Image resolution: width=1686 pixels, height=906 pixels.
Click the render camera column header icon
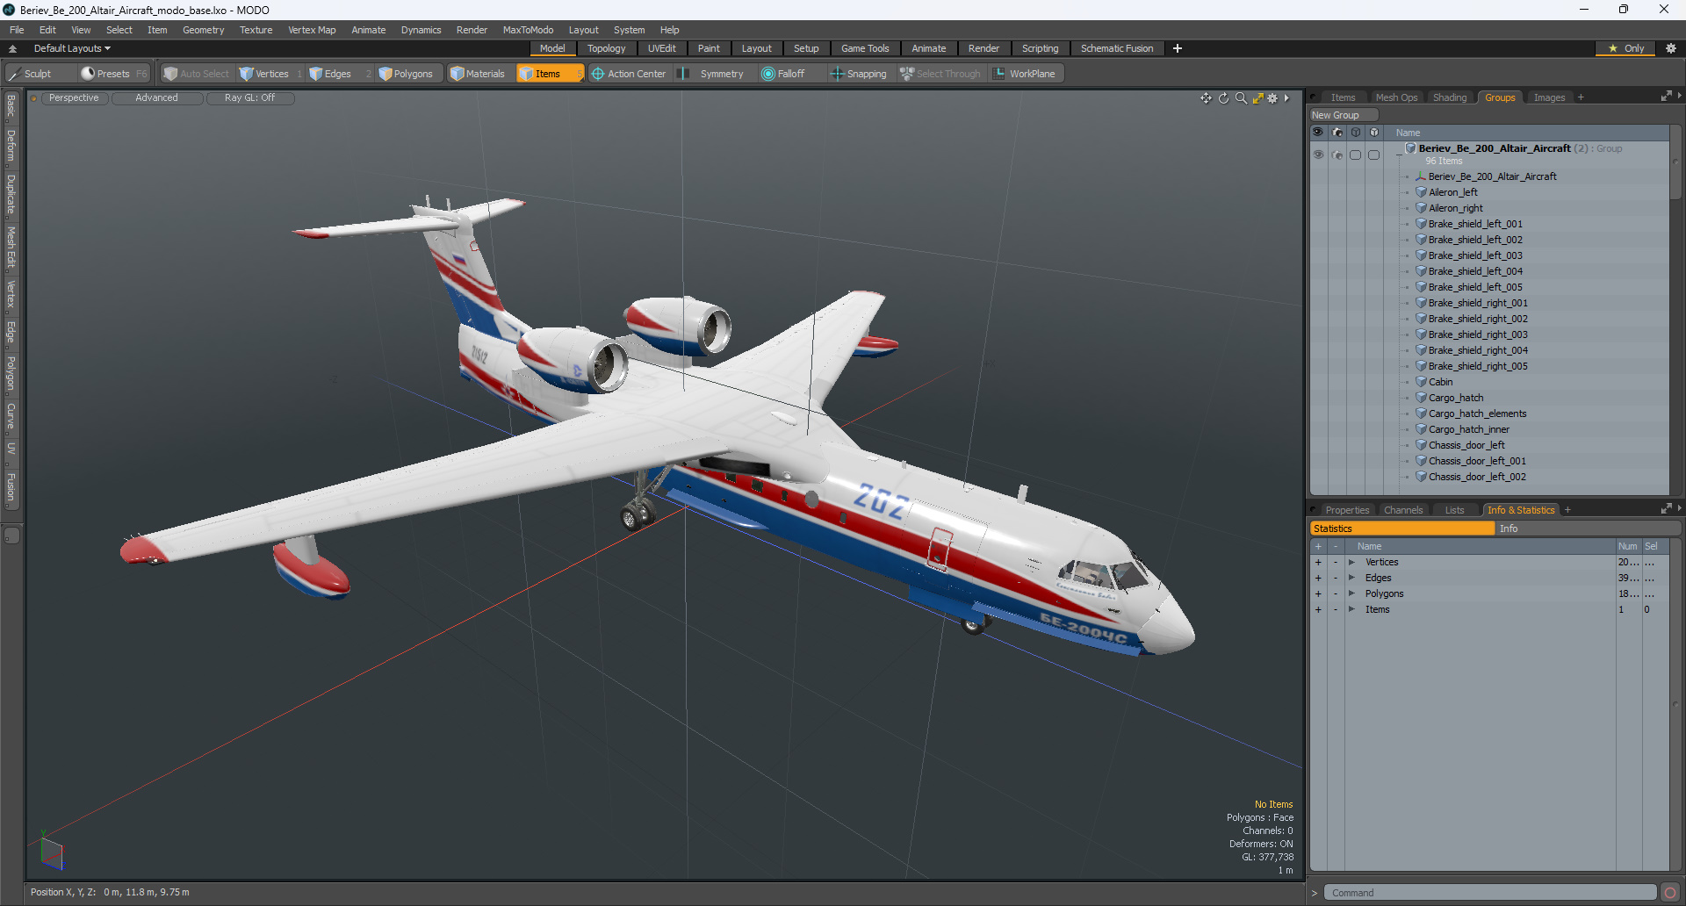pos(1337,133)
